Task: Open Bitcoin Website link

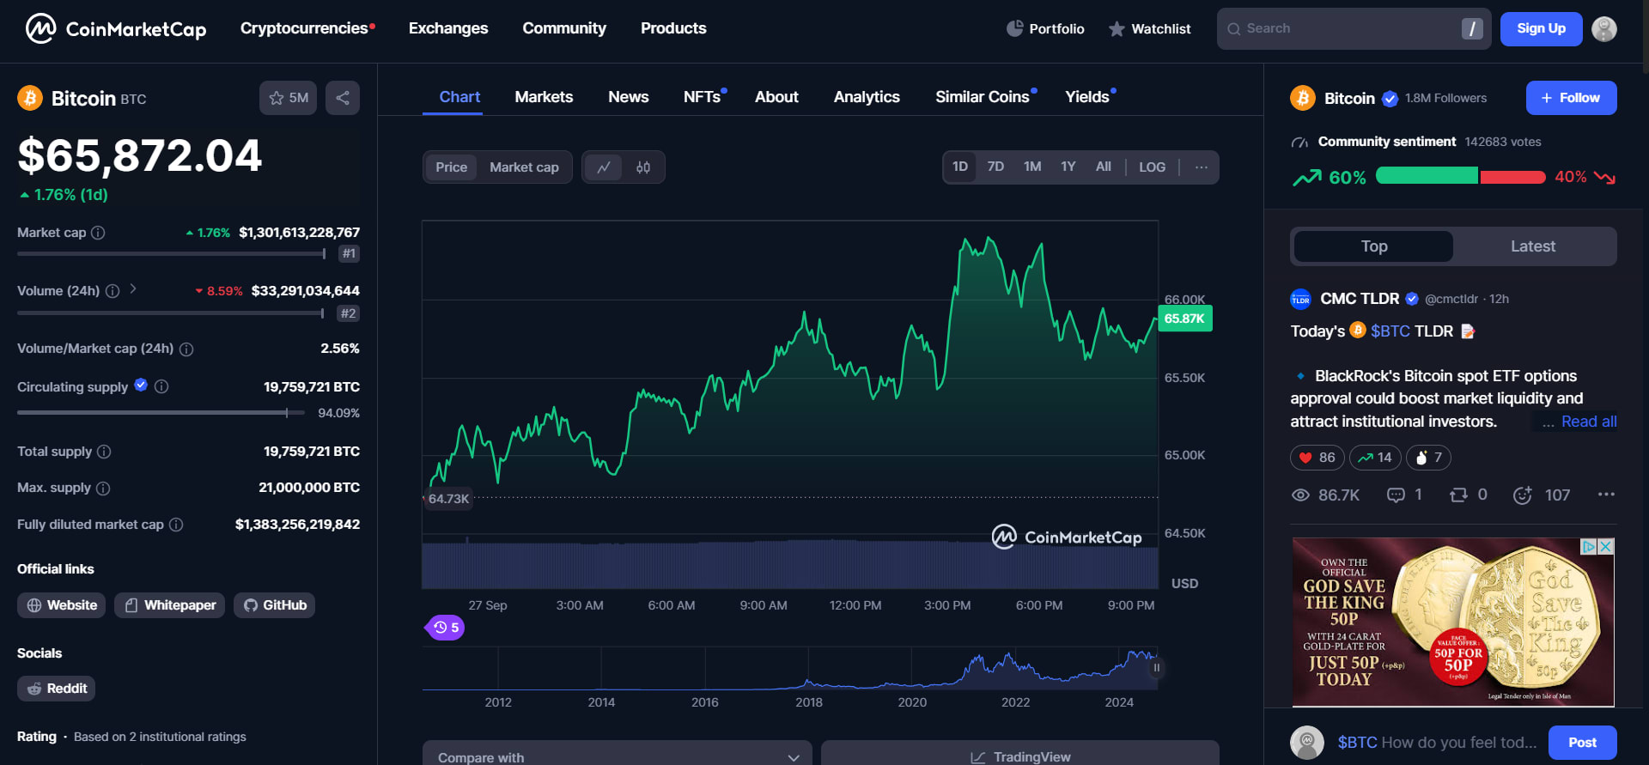Action: click(62, 605)
